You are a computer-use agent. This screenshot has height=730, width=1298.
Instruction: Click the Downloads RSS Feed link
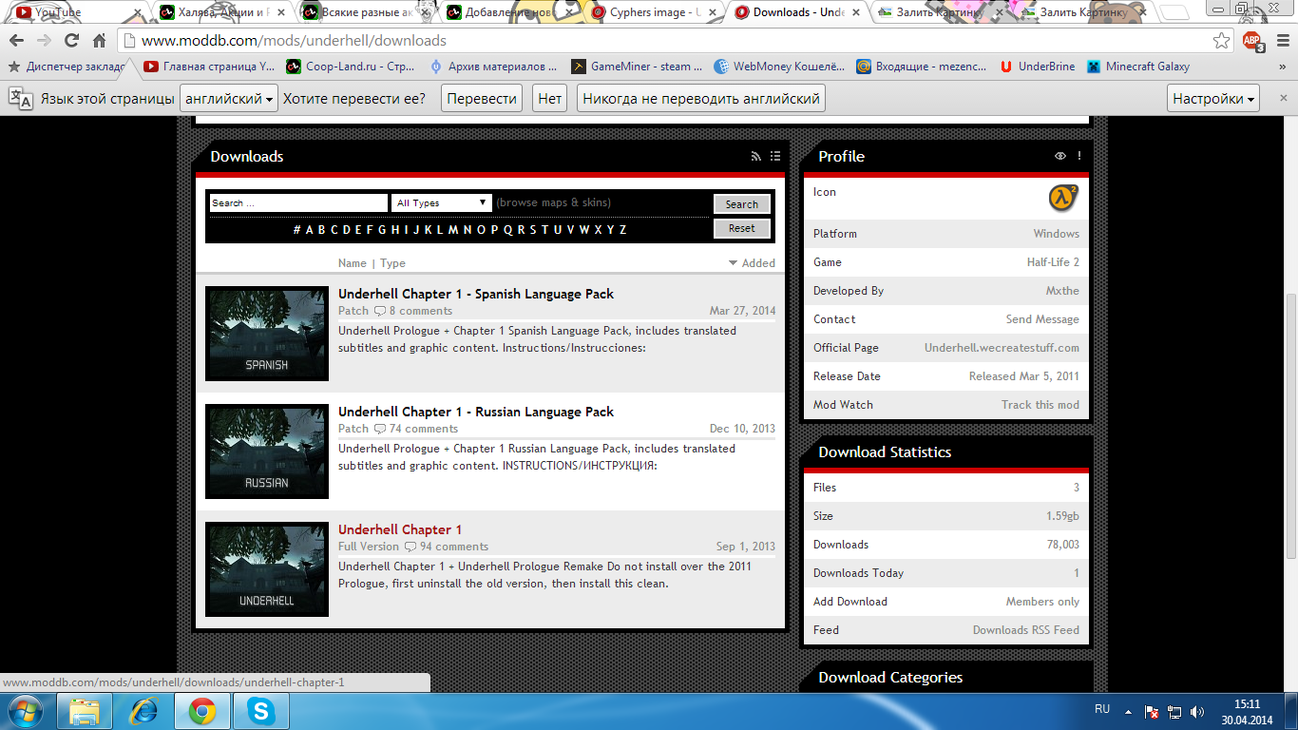coord(1026,630)
